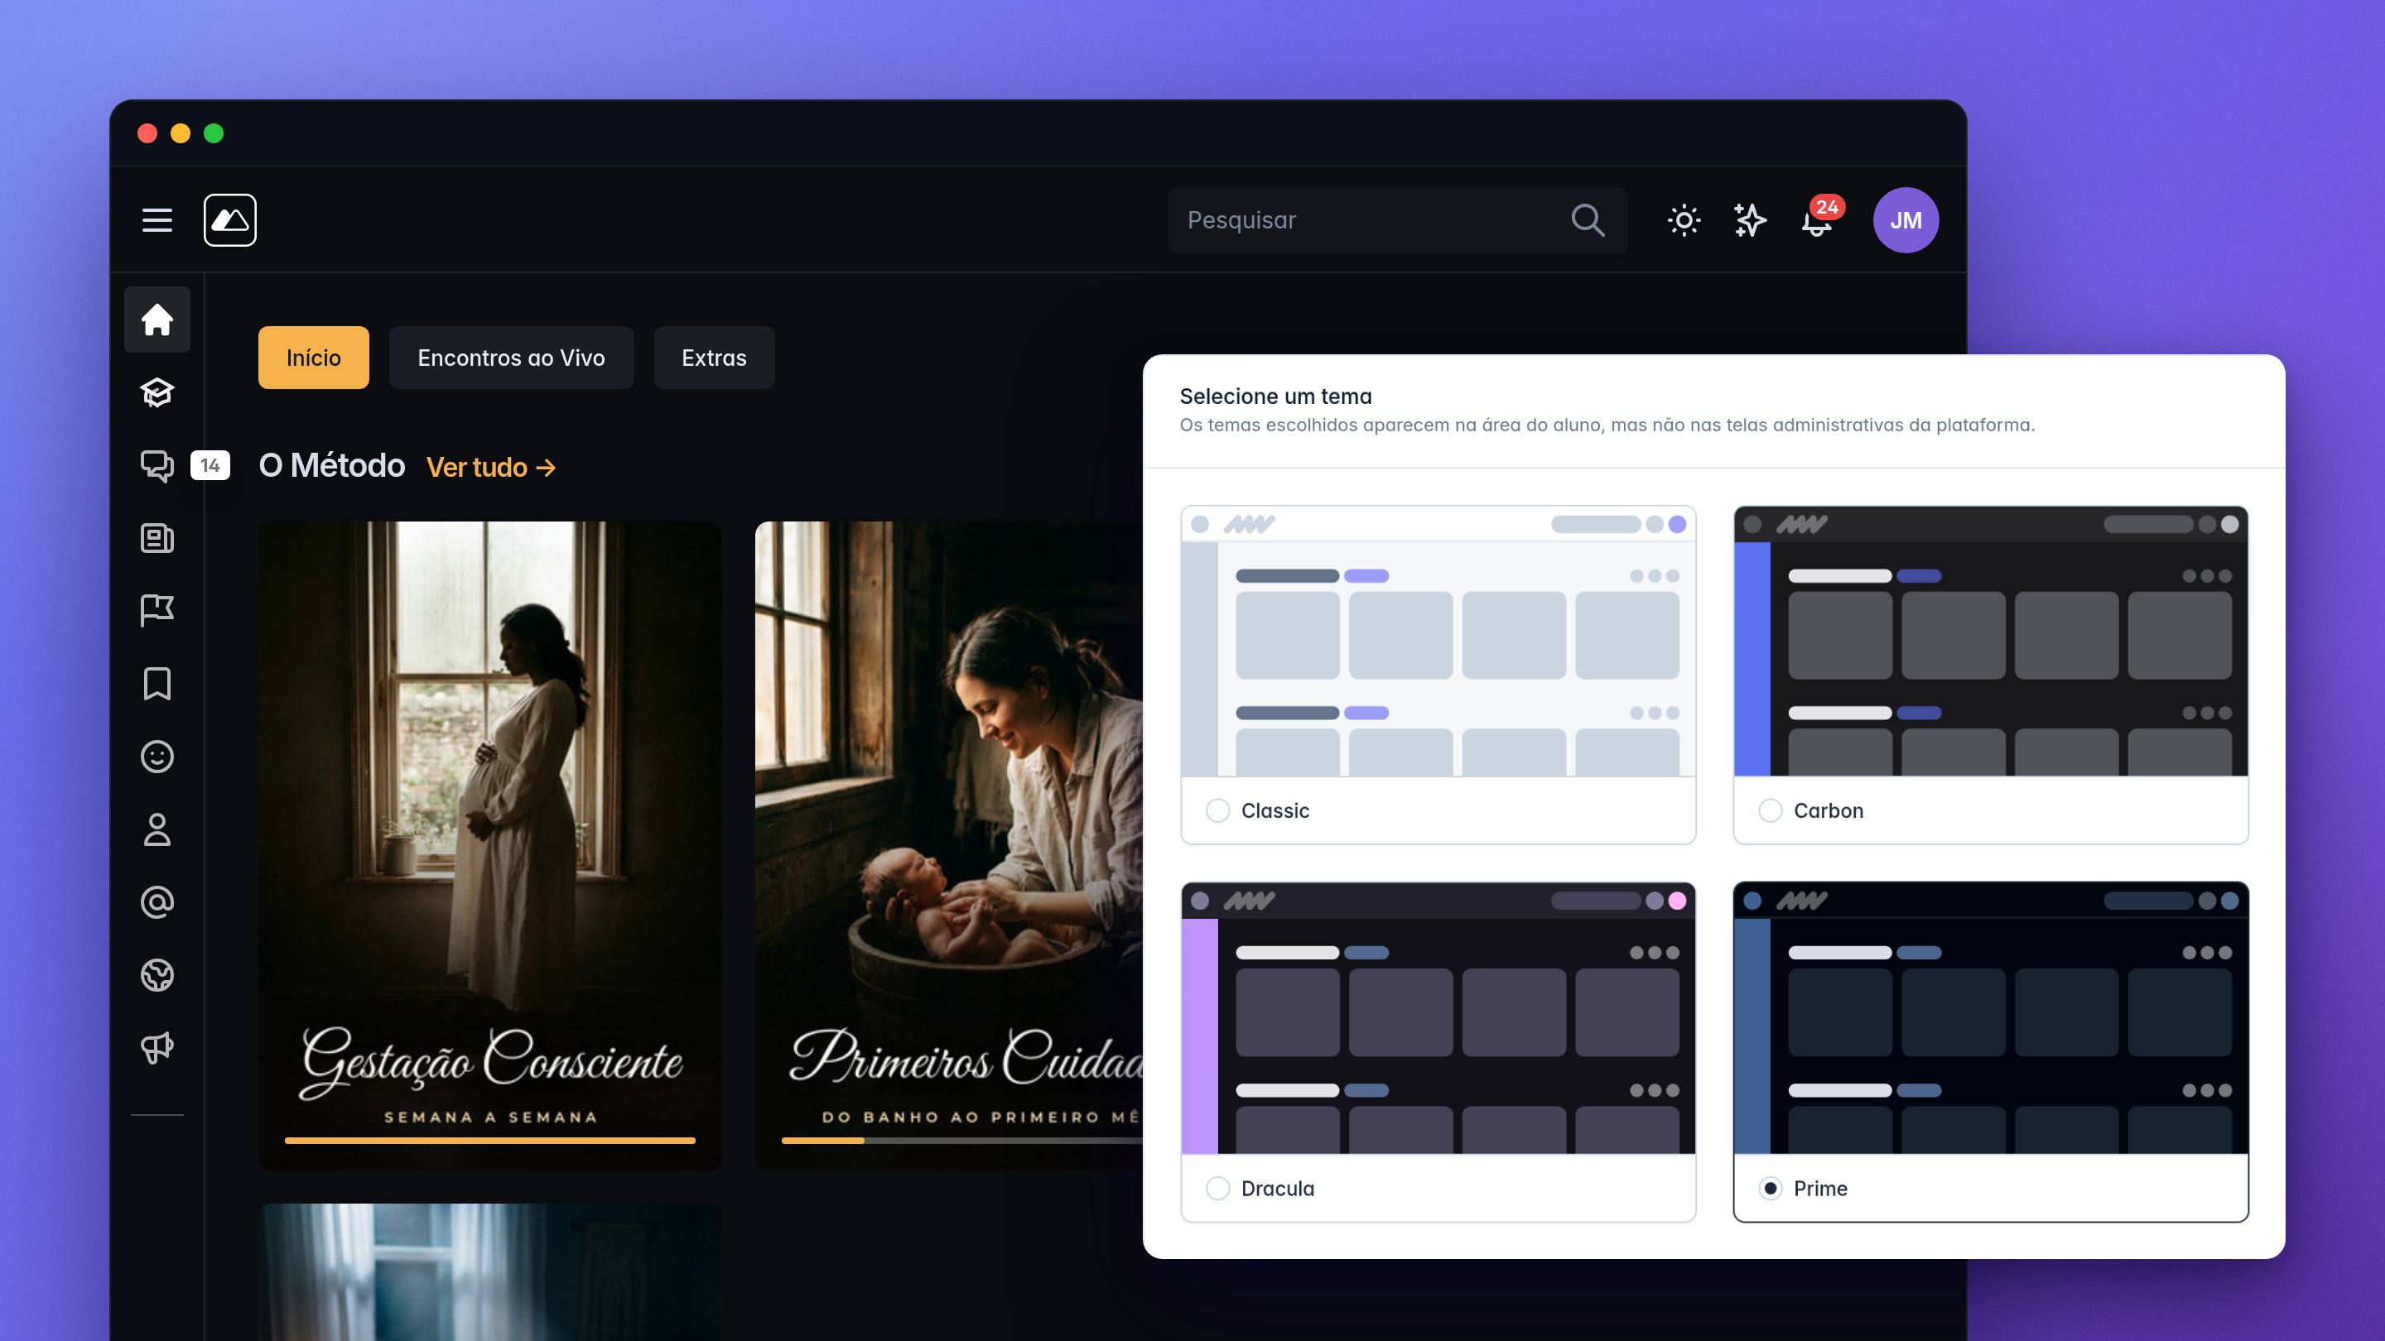This screenshot has height=1341, width=2385.
Task: Select the Dracula theme radio
Action: pyautogui.click(x=1217, y=1189)
